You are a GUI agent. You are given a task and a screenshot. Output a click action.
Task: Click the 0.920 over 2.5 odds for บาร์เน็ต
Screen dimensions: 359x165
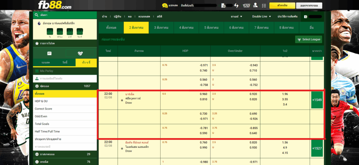pos(253,94)
